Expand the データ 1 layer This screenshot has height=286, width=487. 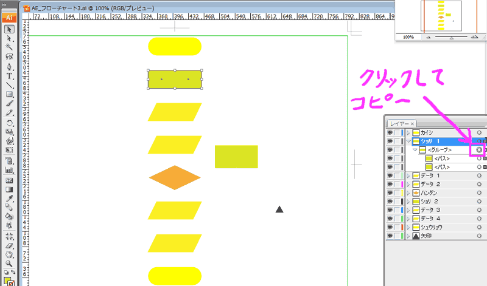408,175
